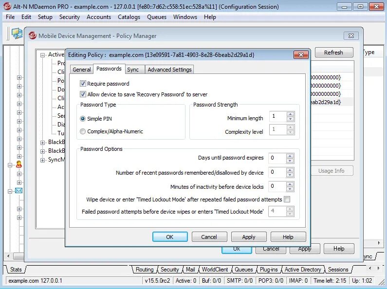The width and height of the screenshot is (387, 289).
Task: Click Apply in Editing Policy dialog
Action: point(249,237)
